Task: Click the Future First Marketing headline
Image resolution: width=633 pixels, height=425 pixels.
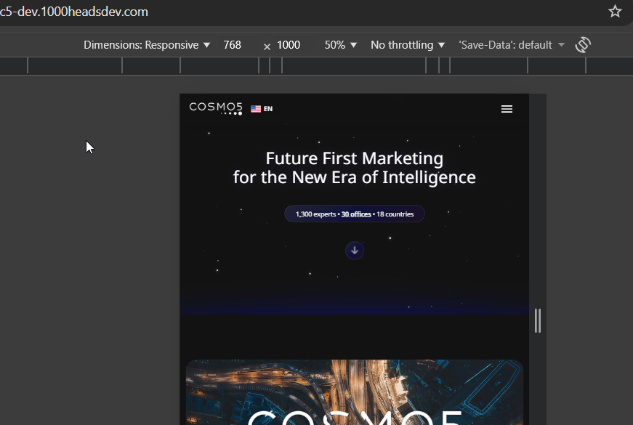Action: (355, 168)
